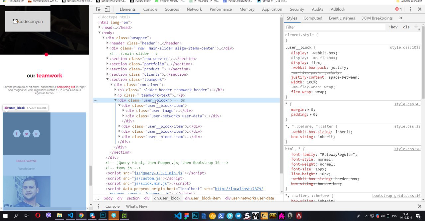Viewport: 425px width, 221px height.
Task: Switch to the Network panel tab
Action: click(x=194, y=9)
